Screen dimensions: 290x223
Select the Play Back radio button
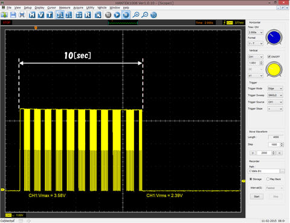(x=268, y=179)
